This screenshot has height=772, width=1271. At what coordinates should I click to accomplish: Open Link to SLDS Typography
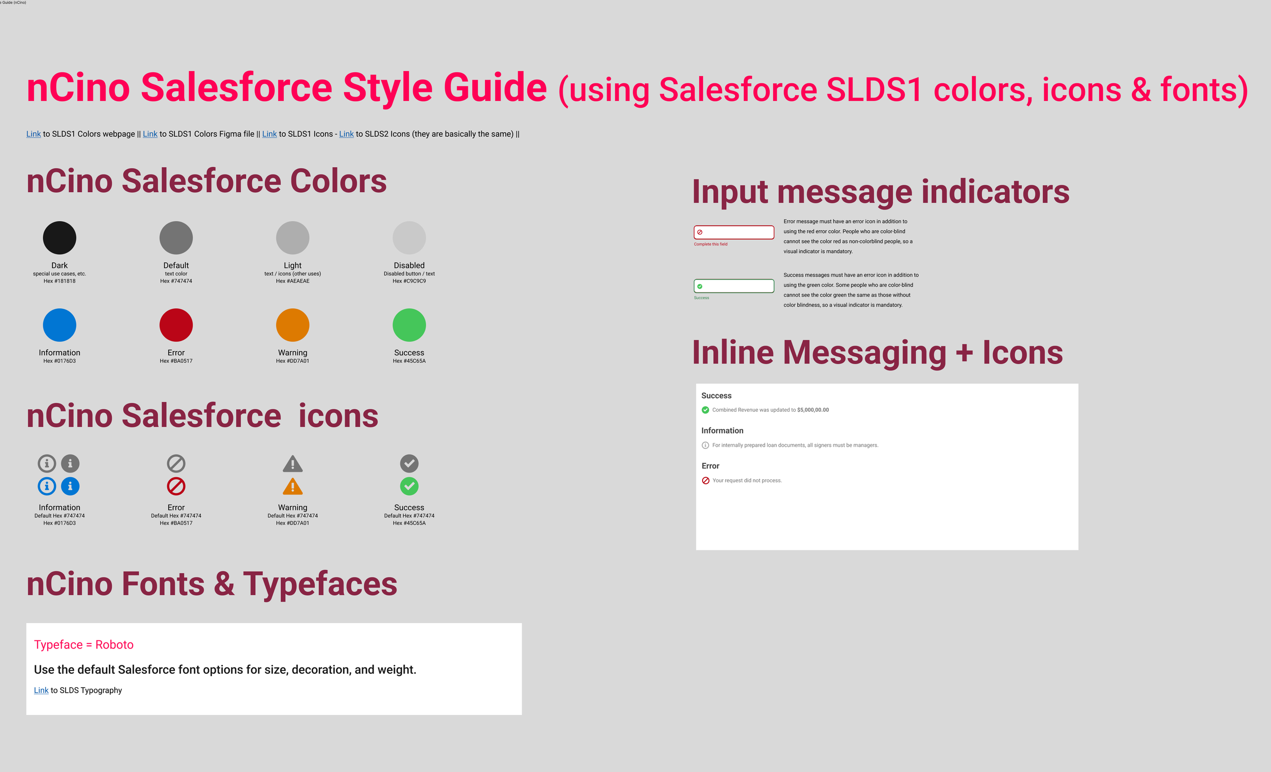(41, 690)
